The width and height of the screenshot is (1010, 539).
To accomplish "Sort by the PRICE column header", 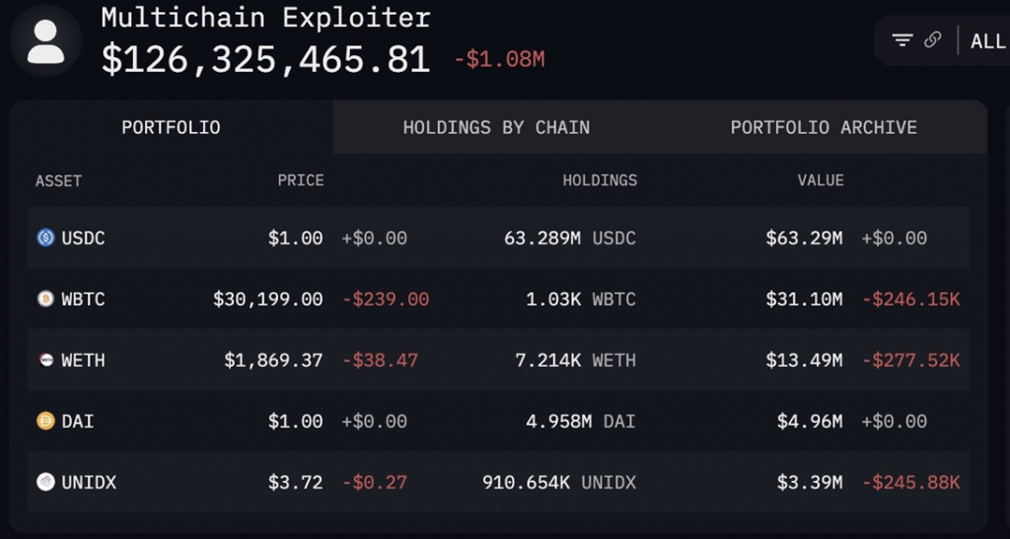I will tap(300, 180).
